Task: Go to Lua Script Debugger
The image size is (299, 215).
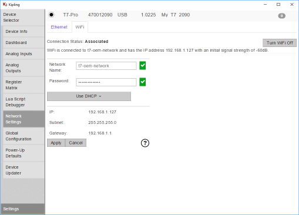Action: pyautogui.click(x=23, y=102)
